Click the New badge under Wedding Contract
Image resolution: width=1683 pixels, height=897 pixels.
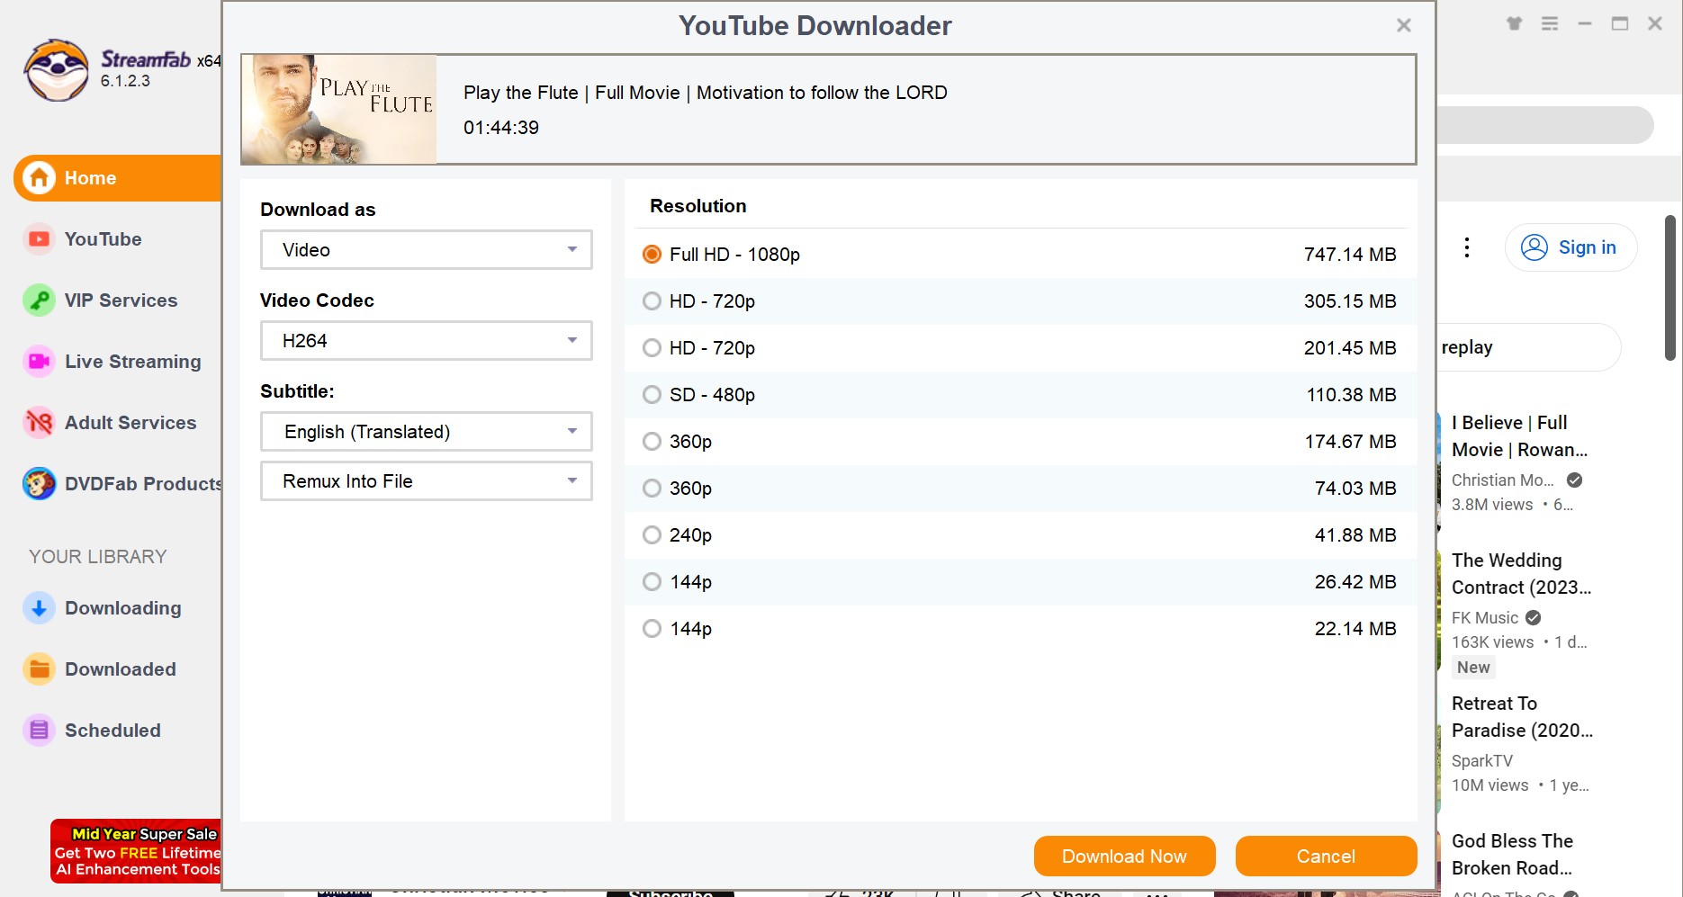coord(1473,668)
